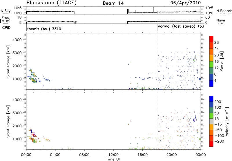The width and height of the screenshot is (232, 161).
Task: Click the '-200' velocity scale value
Action: (219, 141)
